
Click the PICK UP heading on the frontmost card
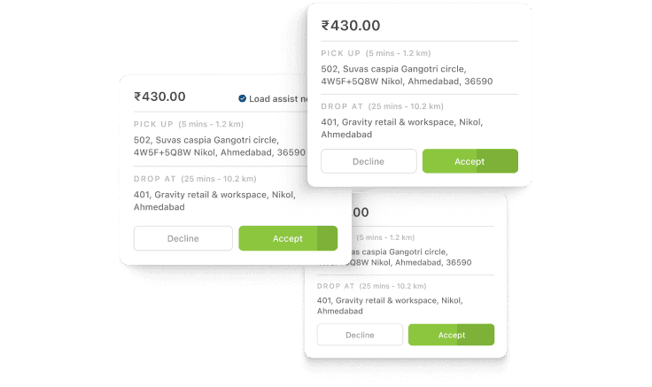click(340, 53)
